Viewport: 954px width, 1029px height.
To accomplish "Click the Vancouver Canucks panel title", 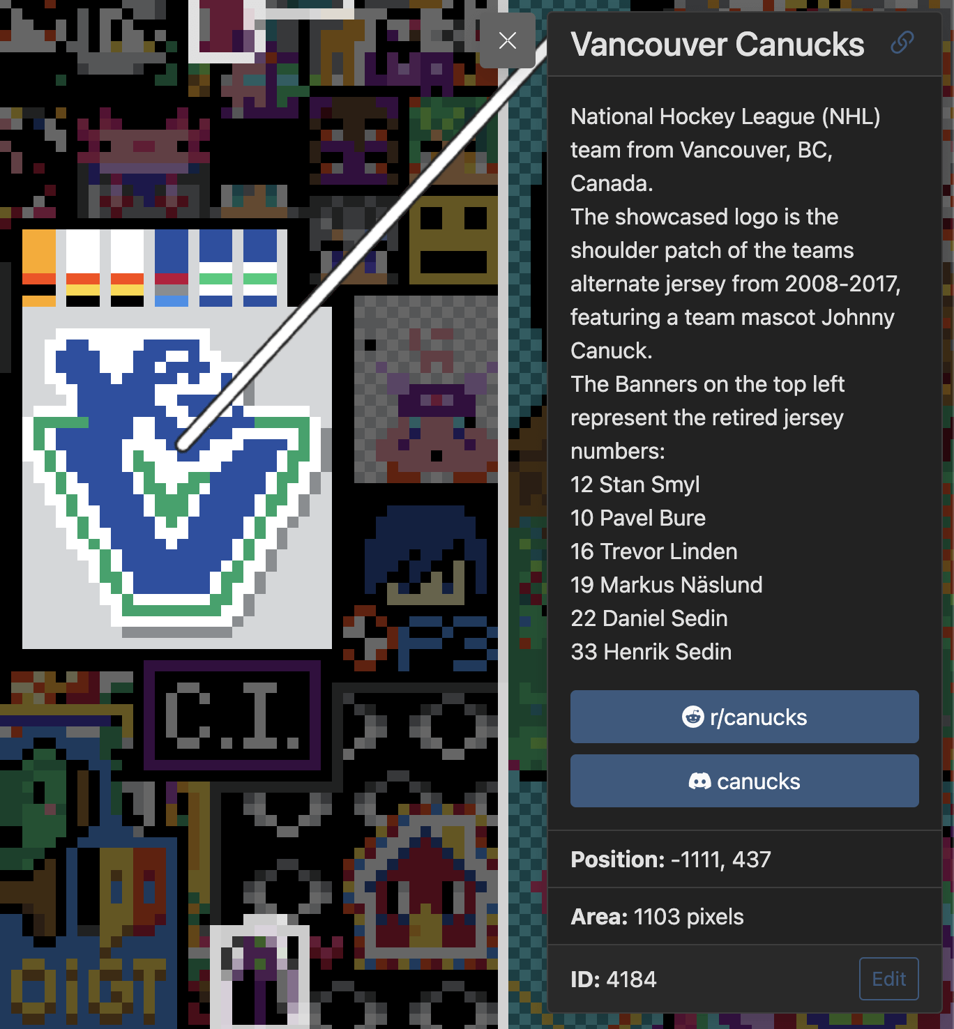I will [x=718, y=45].
